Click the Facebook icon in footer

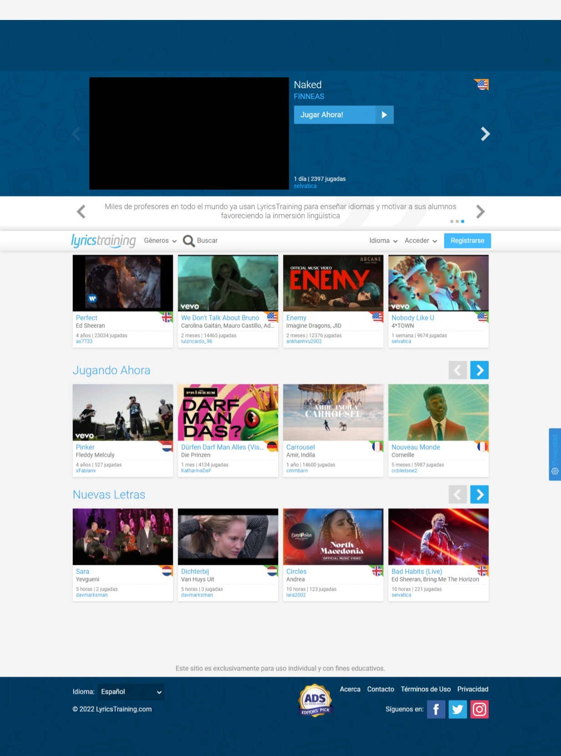click(436, 709)
